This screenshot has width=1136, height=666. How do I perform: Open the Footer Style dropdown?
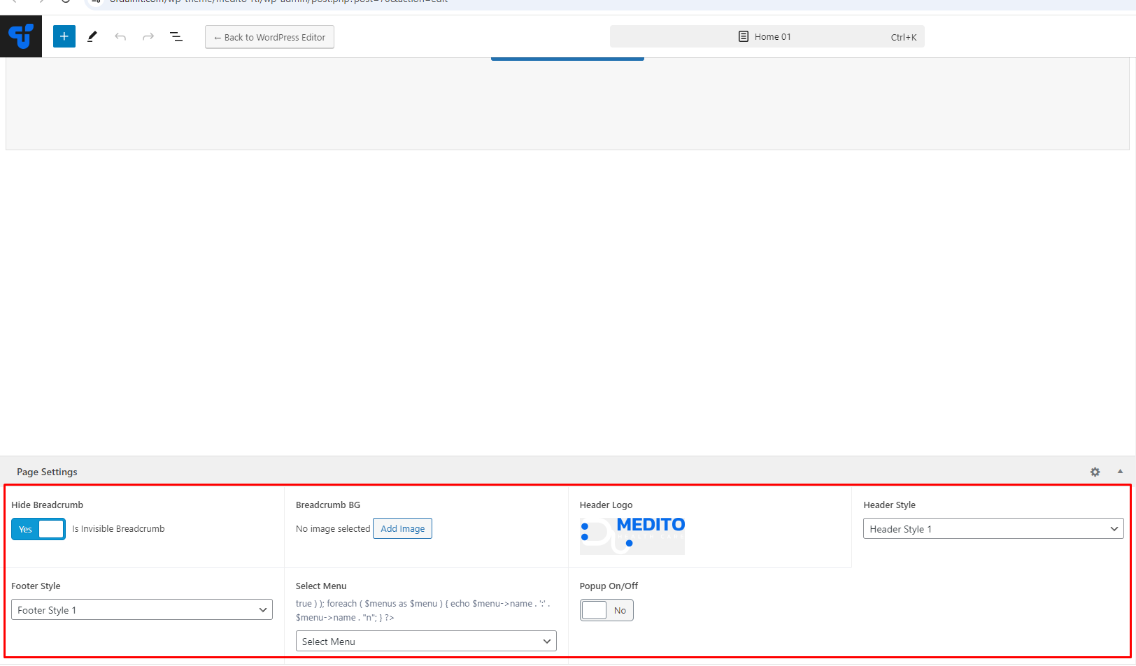(142, 610)
